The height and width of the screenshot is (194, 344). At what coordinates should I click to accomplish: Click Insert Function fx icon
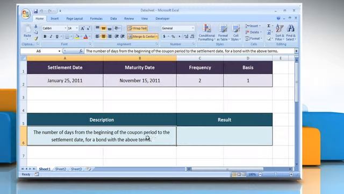click(81, 51)
